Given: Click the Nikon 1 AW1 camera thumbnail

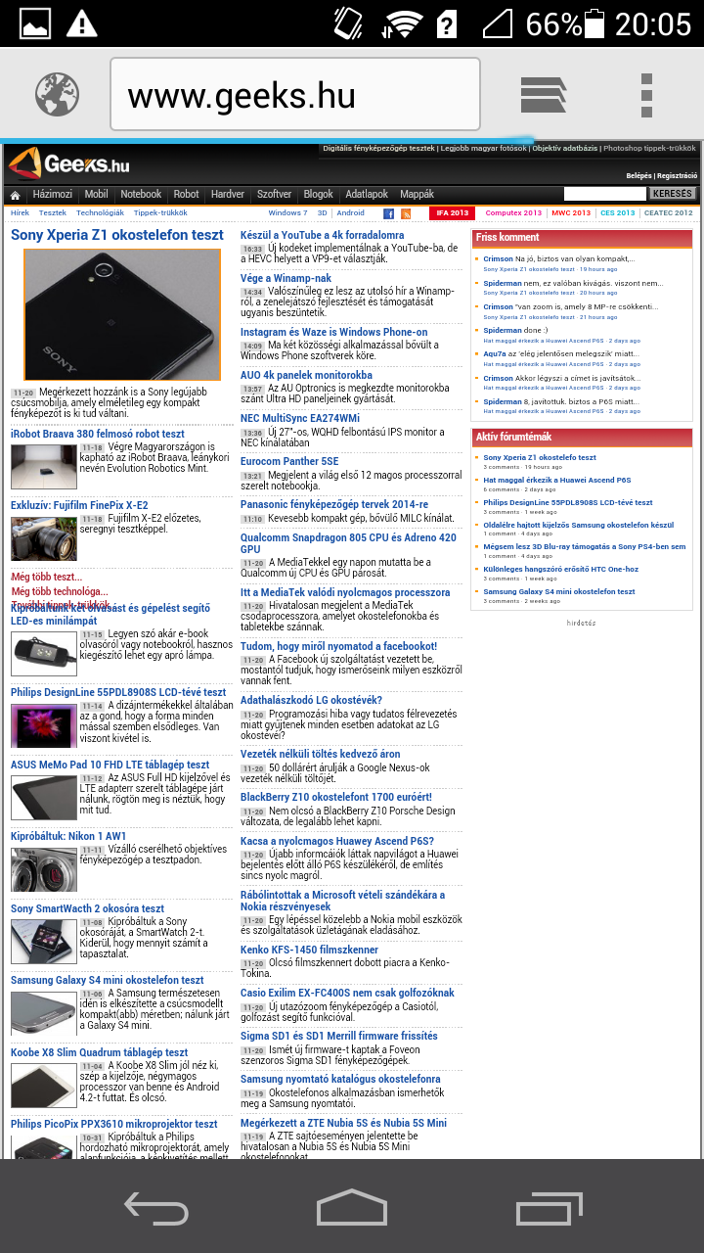Looking at the screenshot, I should (44, 869).
